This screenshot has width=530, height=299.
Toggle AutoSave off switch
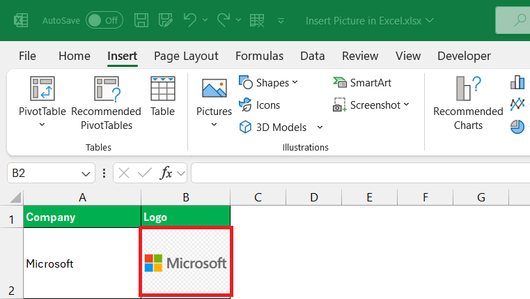[x=104, y=20]
